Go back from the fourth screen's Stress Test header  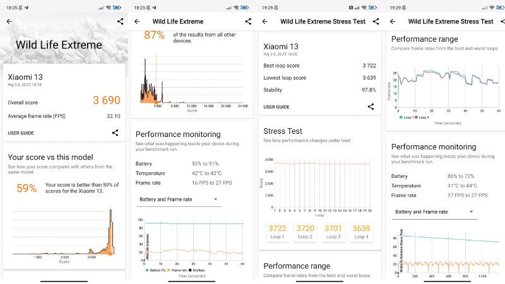click(393, 21)
